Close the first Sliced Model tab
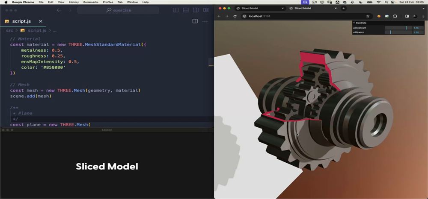The height and width of the screenshot is (199, 428). pos(282,8)
